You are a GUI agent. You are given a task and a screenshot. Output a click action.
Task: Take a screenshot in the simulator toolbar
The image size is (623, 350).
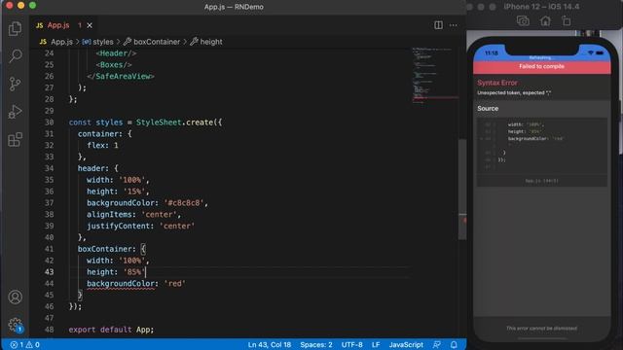523,20
